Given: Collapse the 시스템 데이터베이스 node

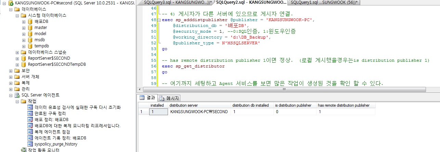Looking at the screenshot, I should tap(17, 15).
